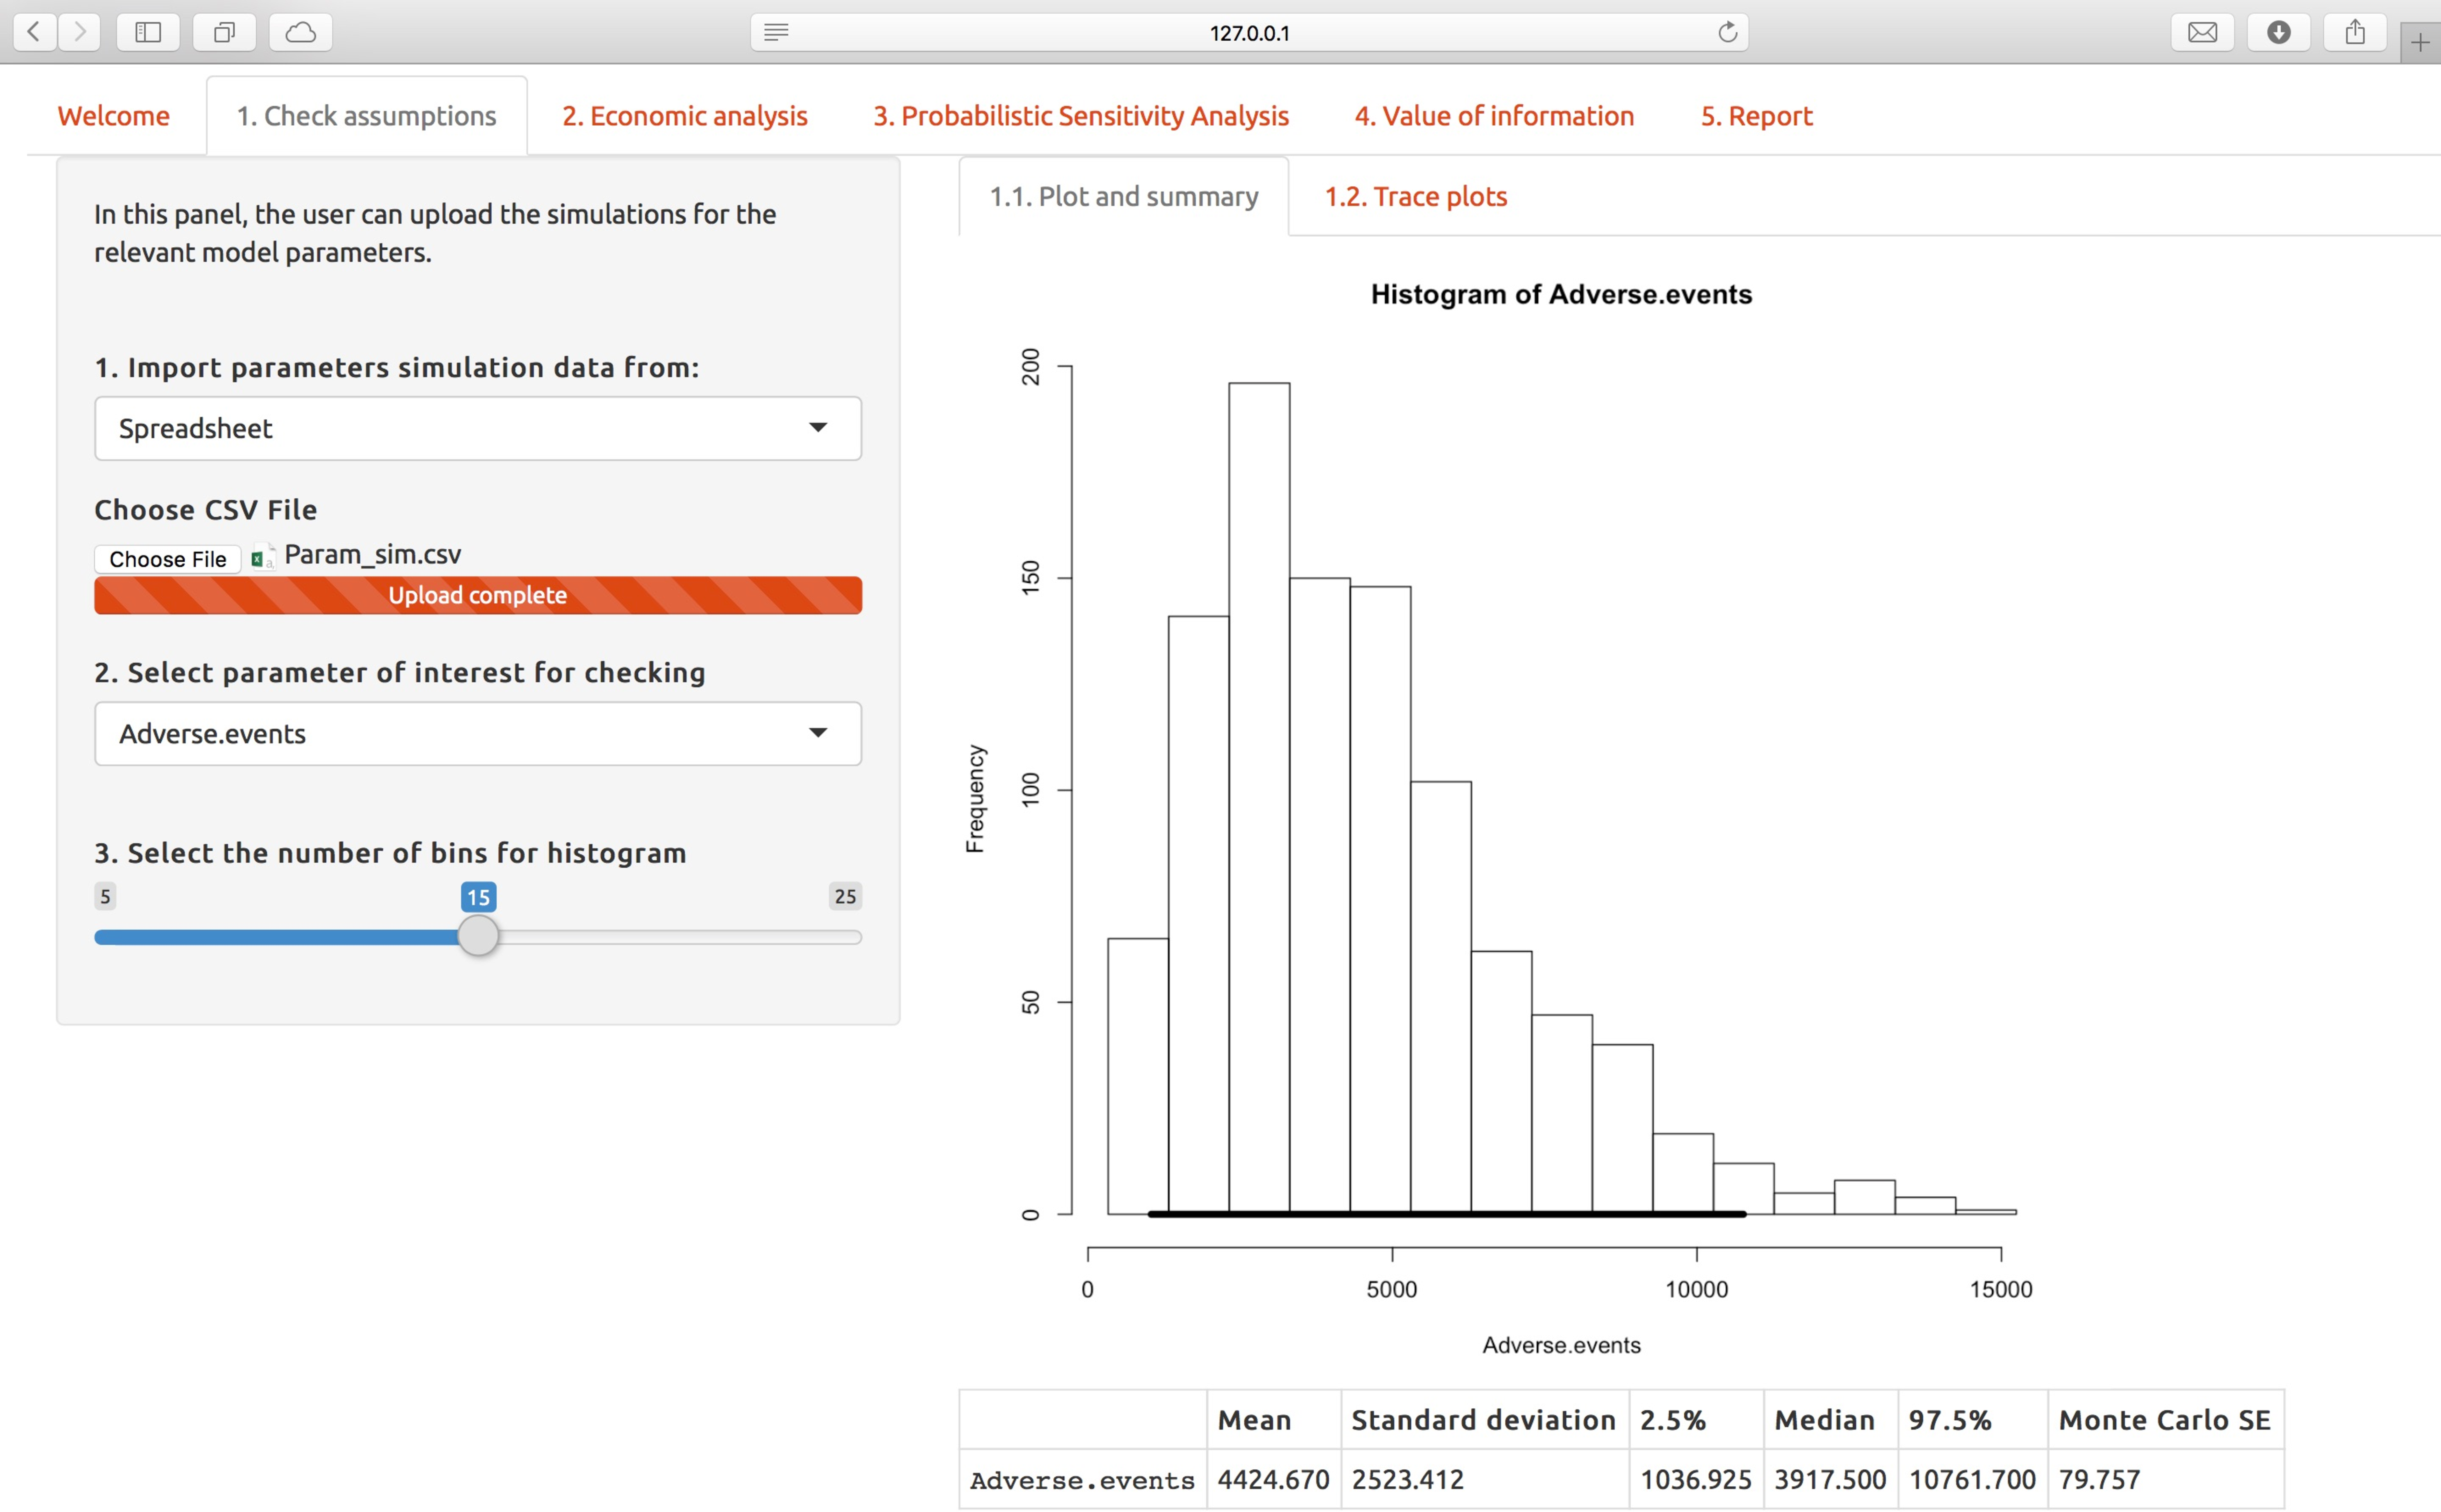
Task: Click the iCloud tabs icon
Action: (x=300, y=32)
